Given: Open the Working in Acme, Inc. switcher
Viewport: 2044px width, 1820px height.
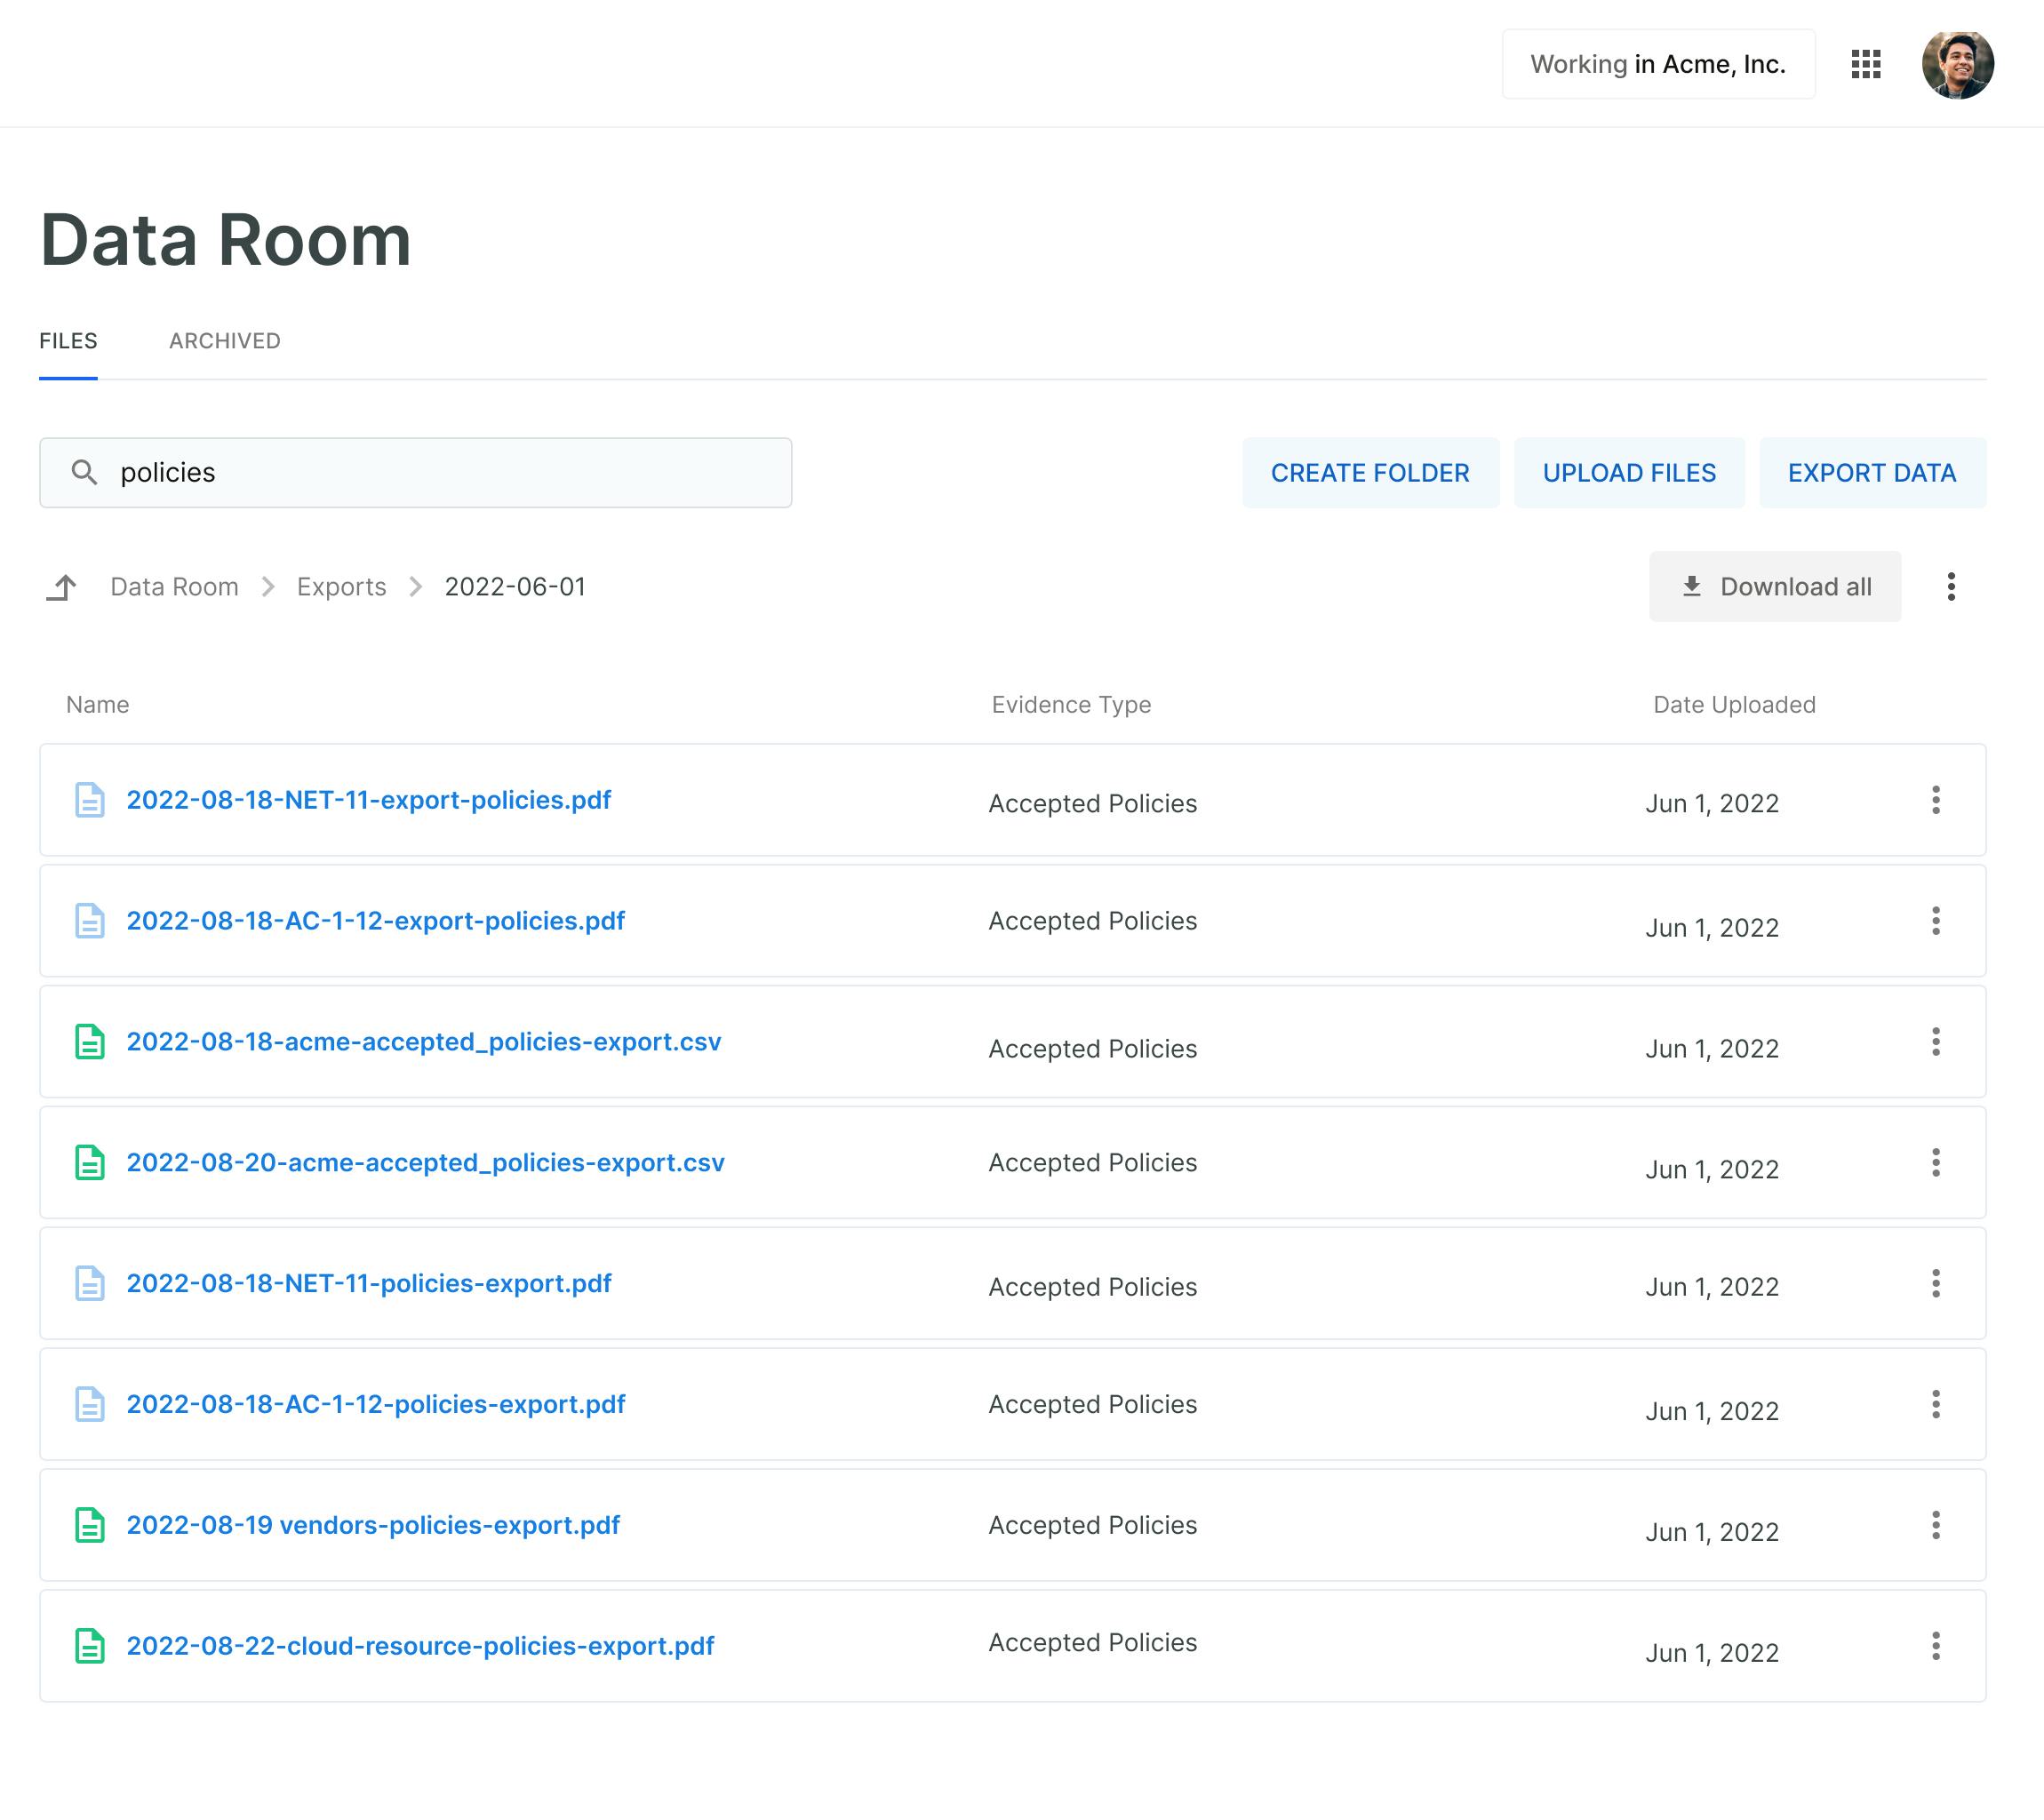Looking at the screenshot, I should click(x=1657, y=64).
